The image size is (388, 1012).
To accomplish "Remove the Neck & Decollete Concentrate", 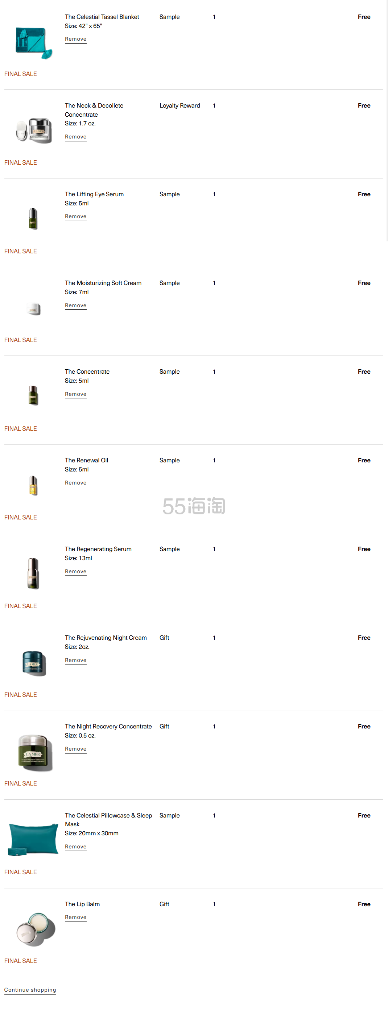I will [x=76, y=137].
